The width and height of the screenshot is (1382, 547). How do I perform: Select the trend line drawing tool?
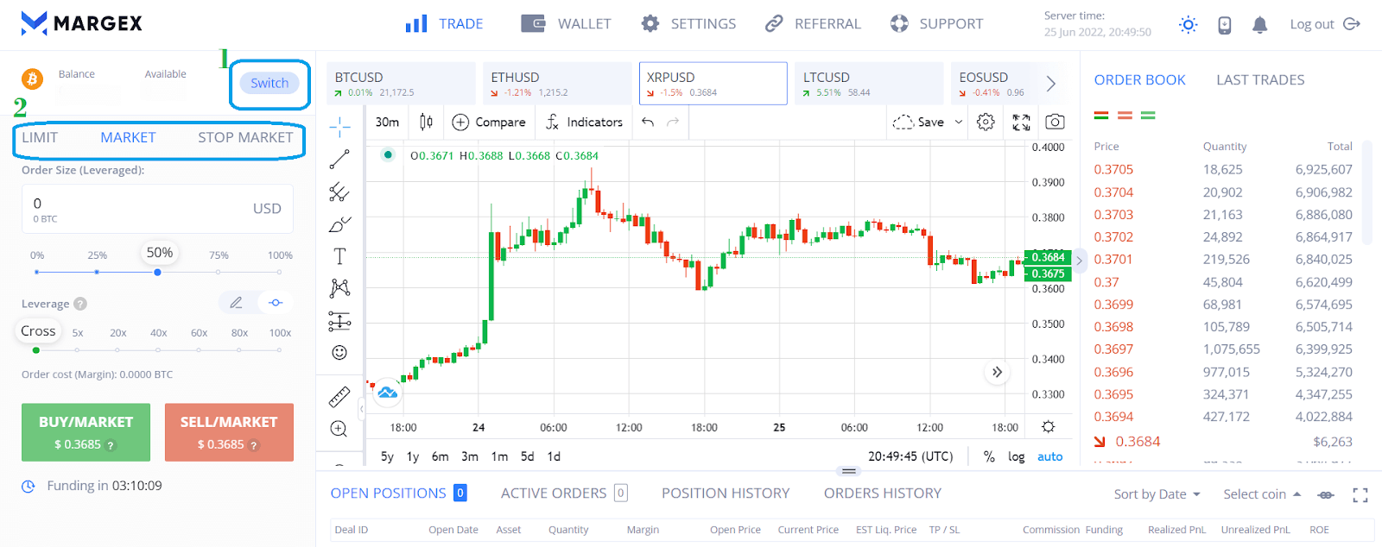pos(339,160)
